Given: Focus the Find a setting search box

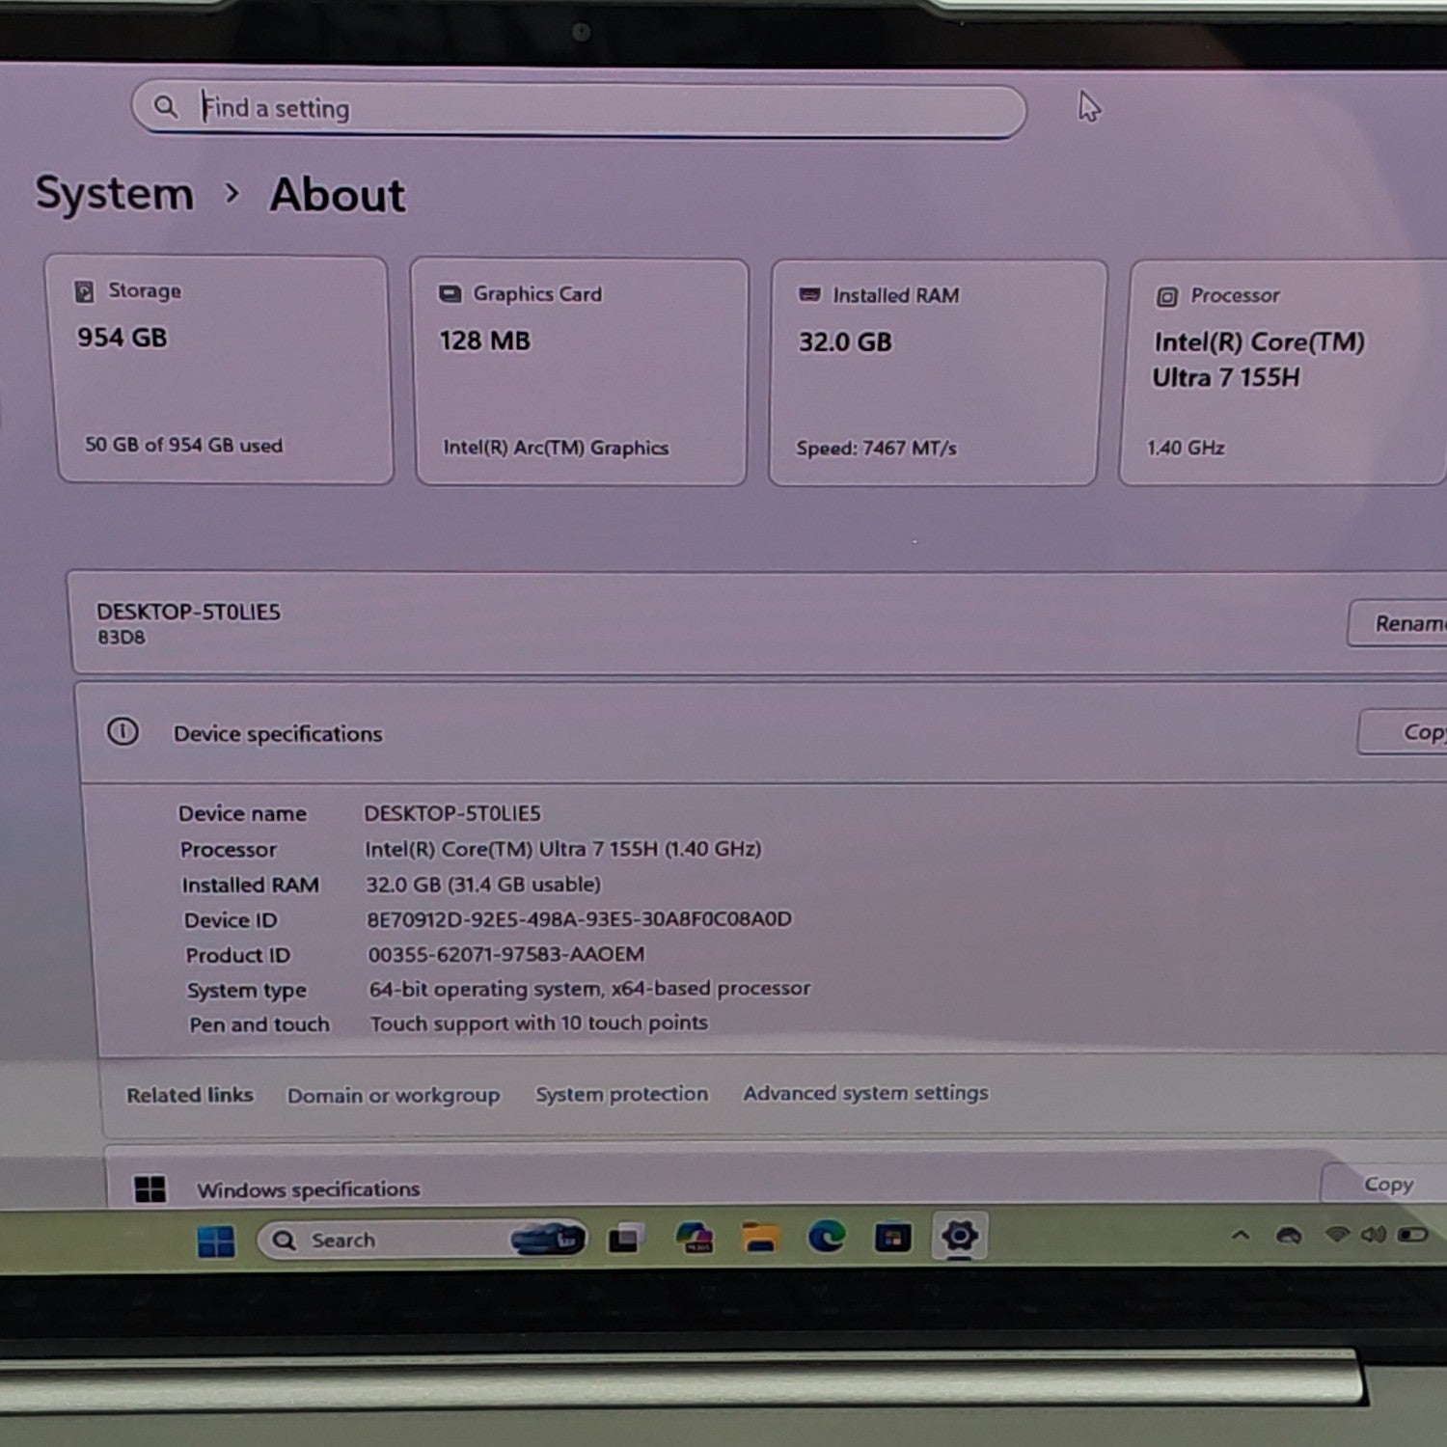Looking at the screenshot, I should point(579,110).
